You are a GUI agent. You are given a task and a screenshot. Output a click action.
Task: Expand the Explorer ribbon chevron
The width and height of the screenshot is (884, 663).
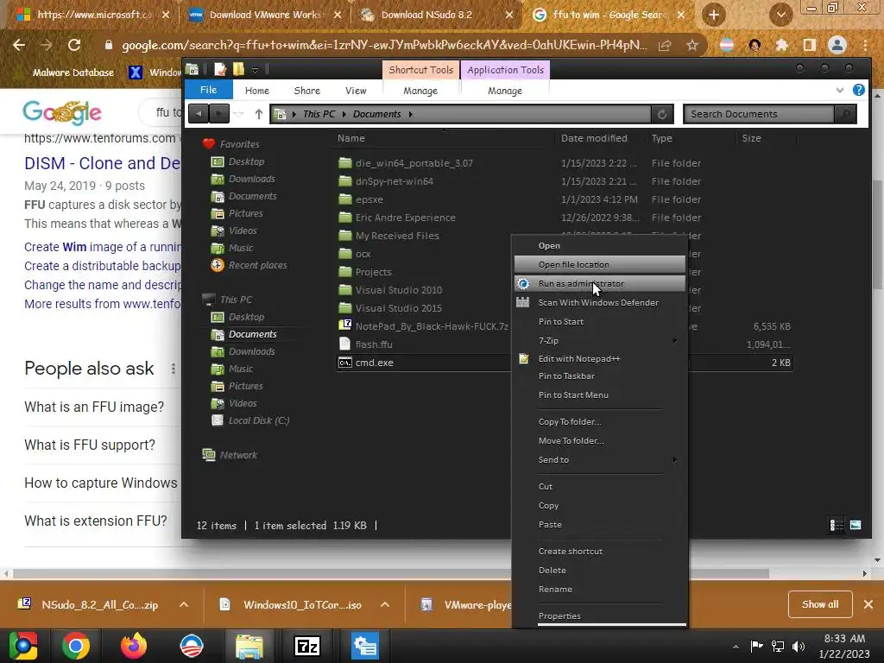click(x=840, y=90)
